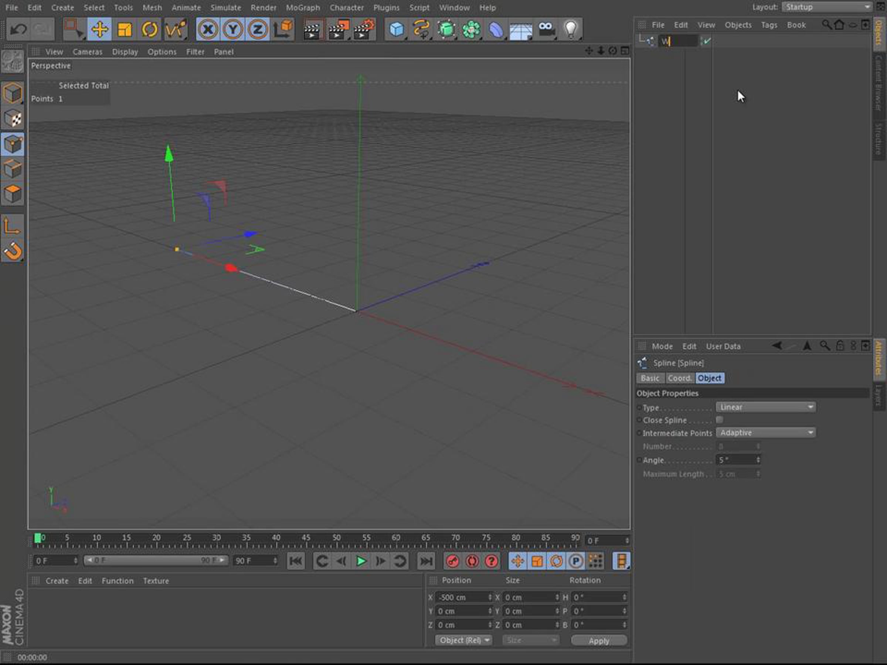This screenshot has width=887, height=665.
Task: Switch to Model mode
Action: point(13,93)
